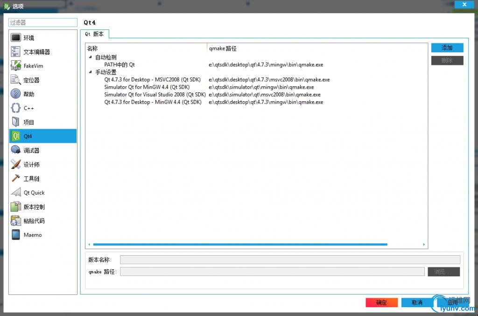Select the 定位器 magnifier icon
Viewport: 478px width, 316px height.
click(15, 80)
